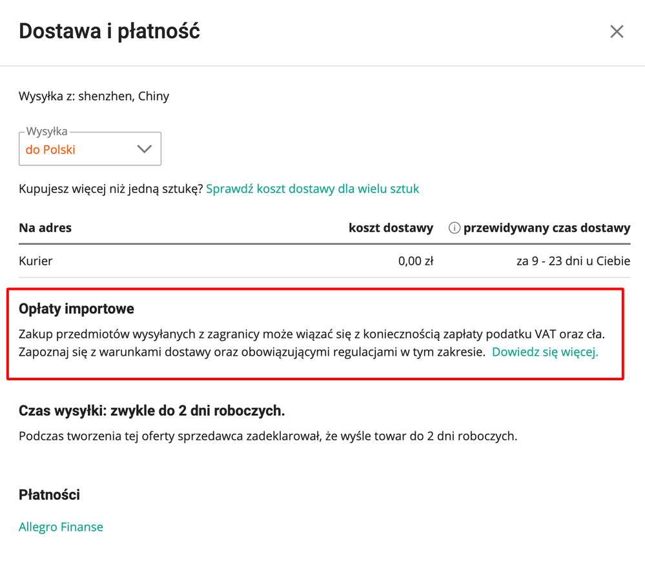This screenshot has height=583, width=645.
Task: Open the Wysyłka 'do Polski' dropdown
Action: tap(90, 149)
